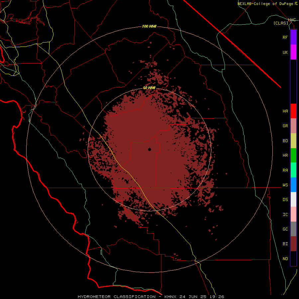
Task: Click the RA legend label
Action: tap(285, 170)
